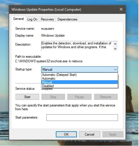Switch to the General tab
The height and width of the screenshot is (146, 139).
(18, 19)
